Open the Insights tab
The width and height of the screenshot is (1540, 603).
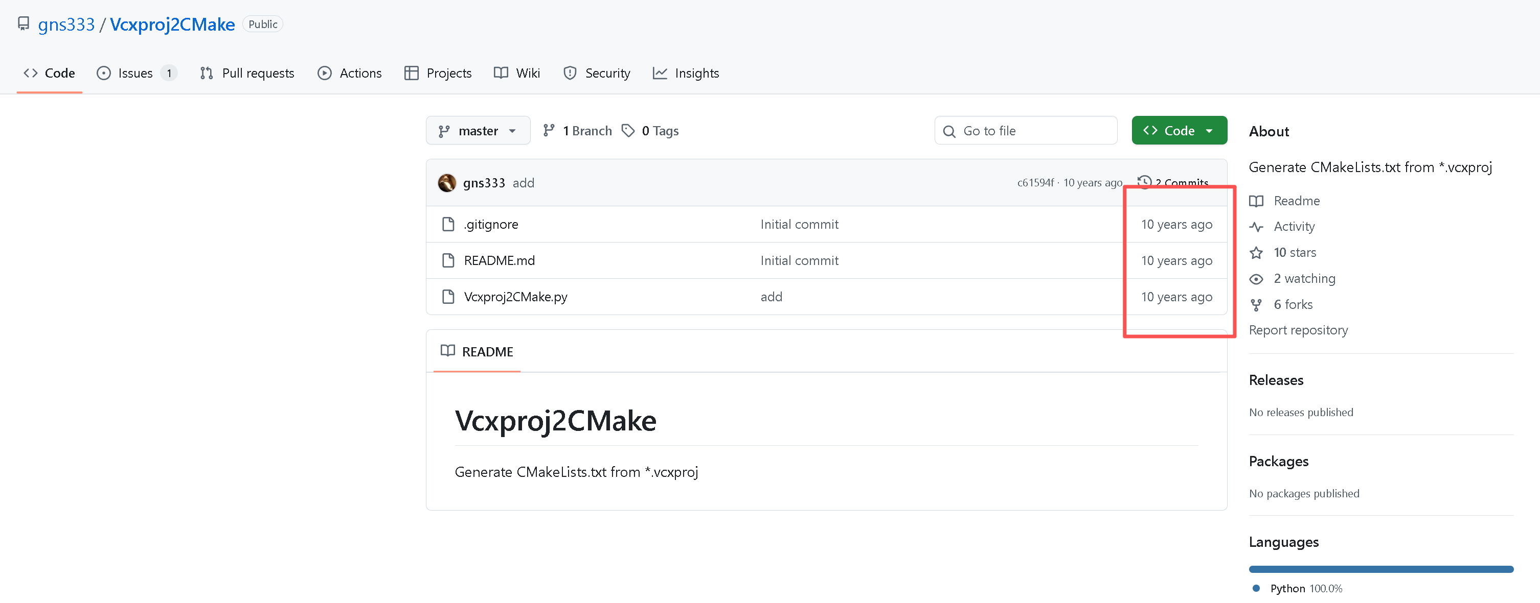(686, 73)
